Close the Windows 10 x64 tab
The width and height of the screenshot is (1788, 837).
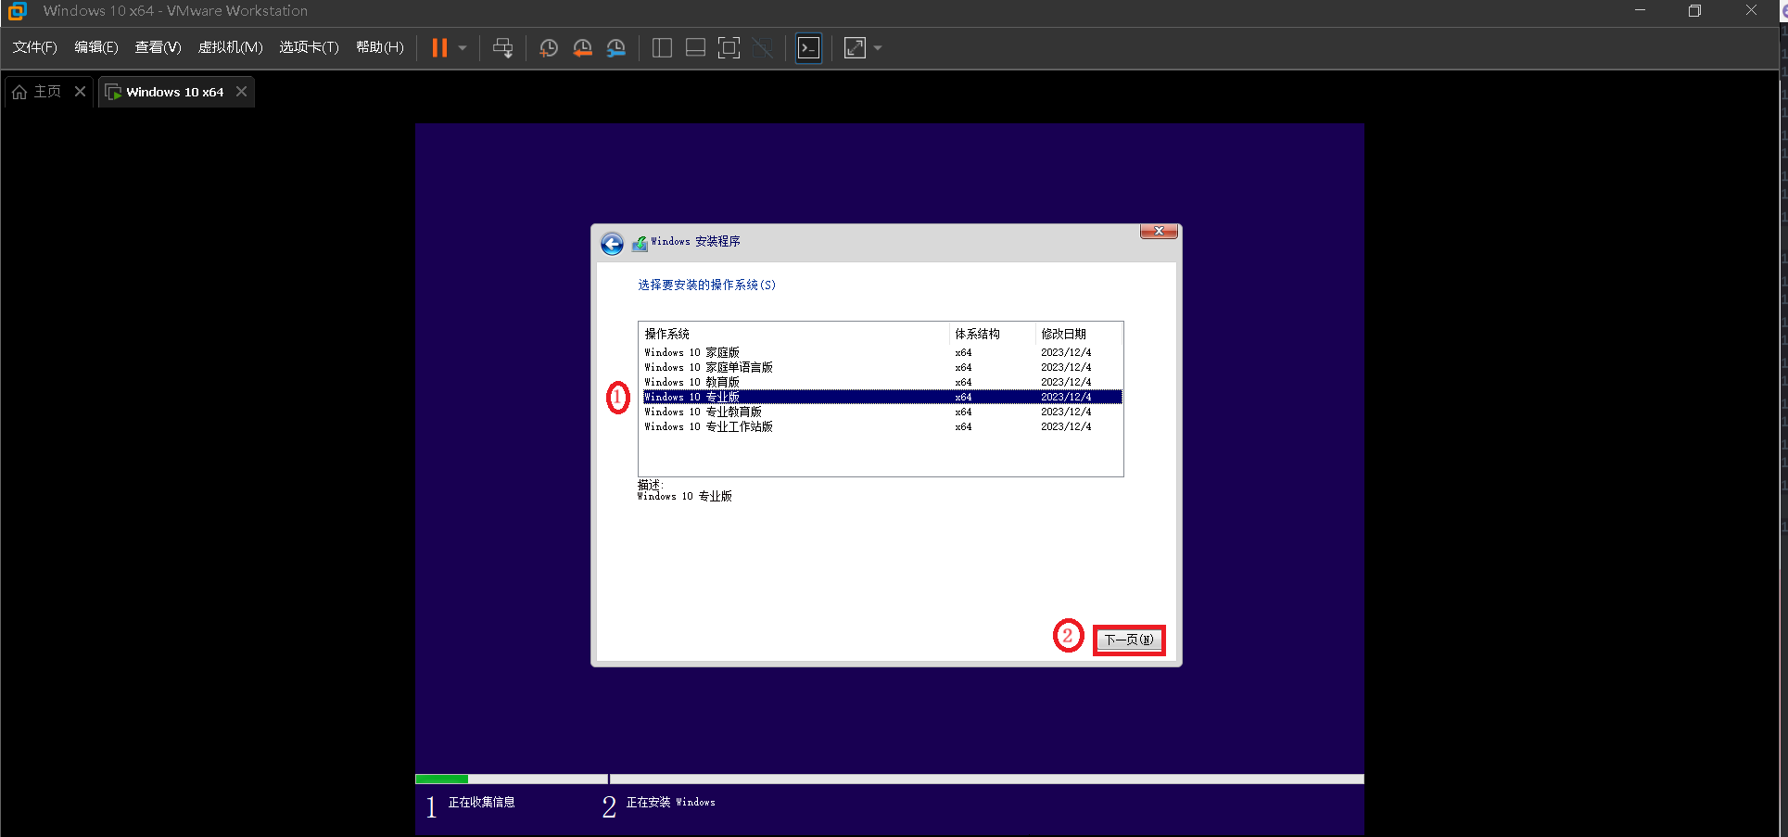point(241,92)
